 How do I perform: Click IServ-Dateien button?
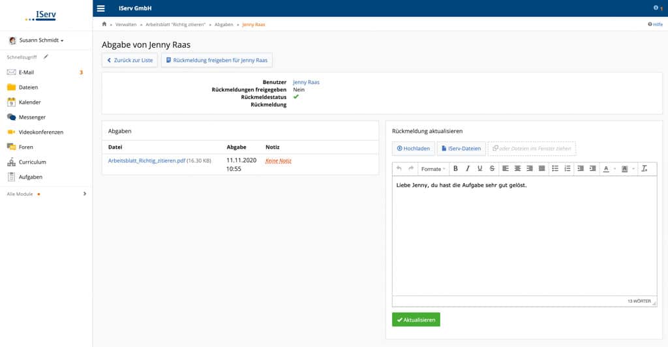point(461,149)
